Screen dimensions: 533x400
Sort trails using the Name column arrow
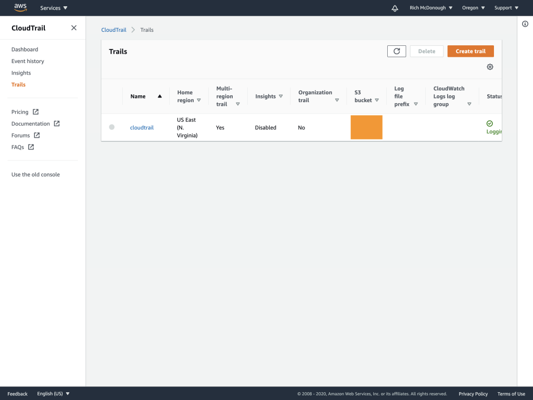pos(159,96)
